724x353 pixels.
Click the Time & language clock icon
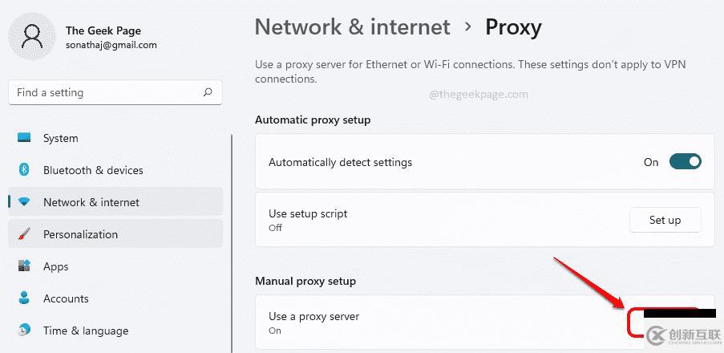tap(24, 331)
